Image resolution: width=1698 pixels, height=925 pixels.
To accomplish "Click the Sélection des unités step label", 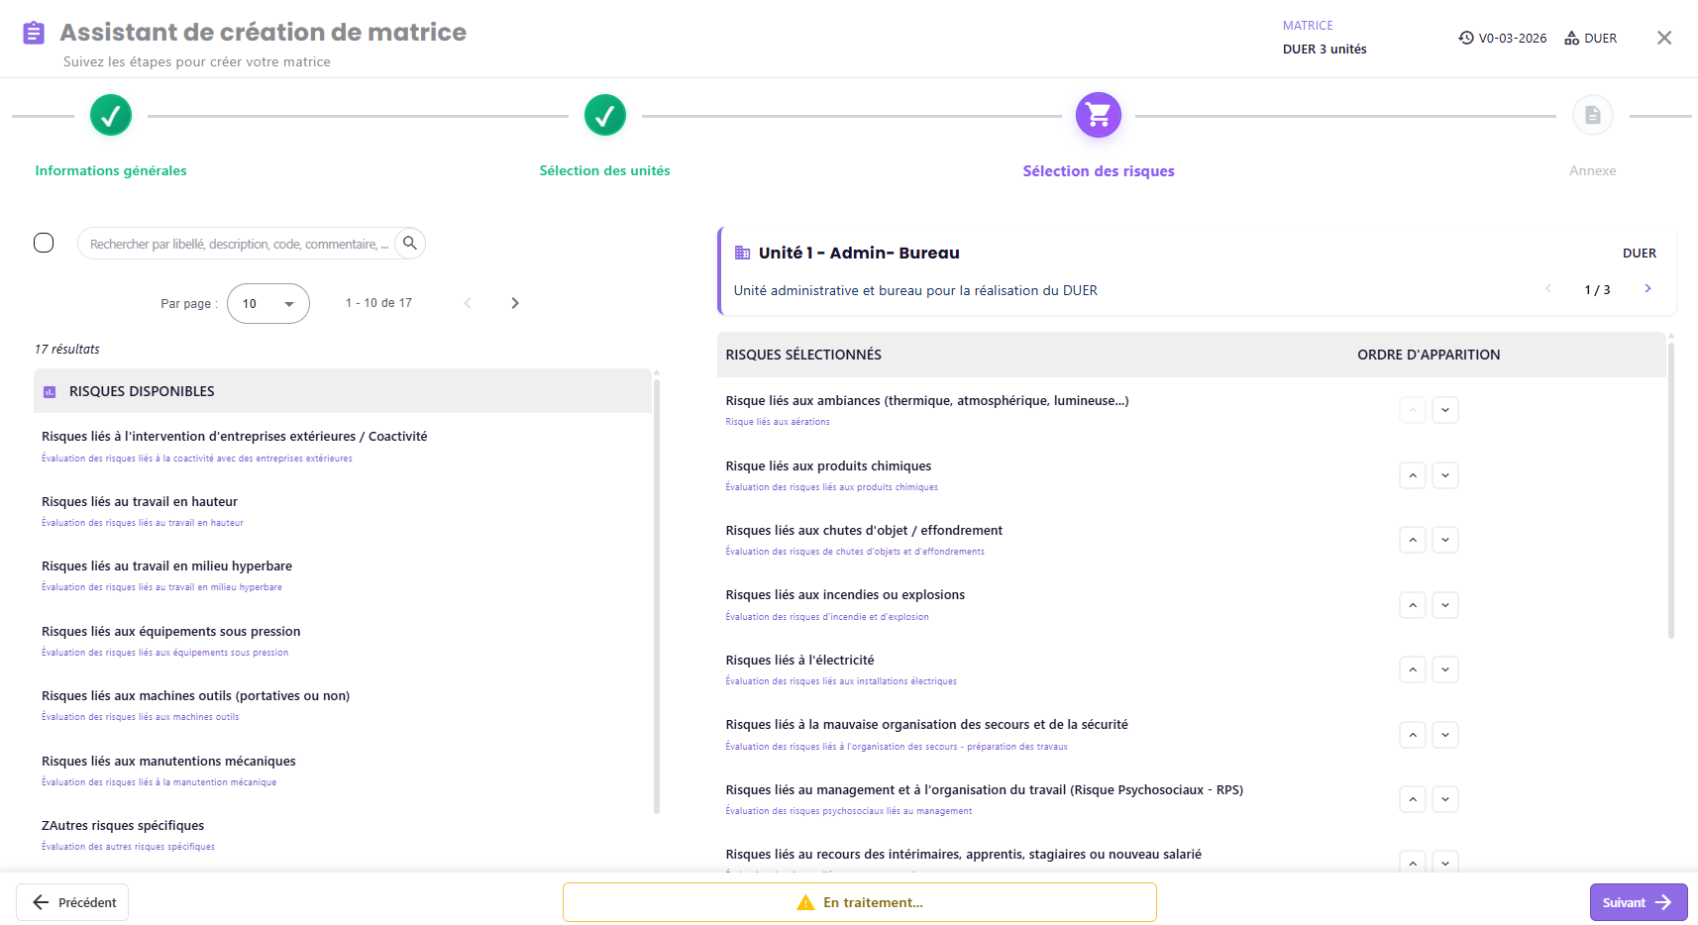I will click(x=604, y=171).
